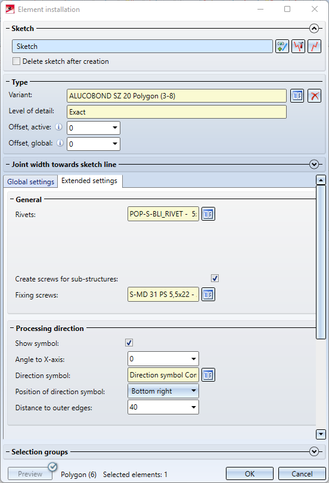This screenshot has height=483, width=329.
Task: Open Position of direction symbol dropdown
Action: point(163,391)
